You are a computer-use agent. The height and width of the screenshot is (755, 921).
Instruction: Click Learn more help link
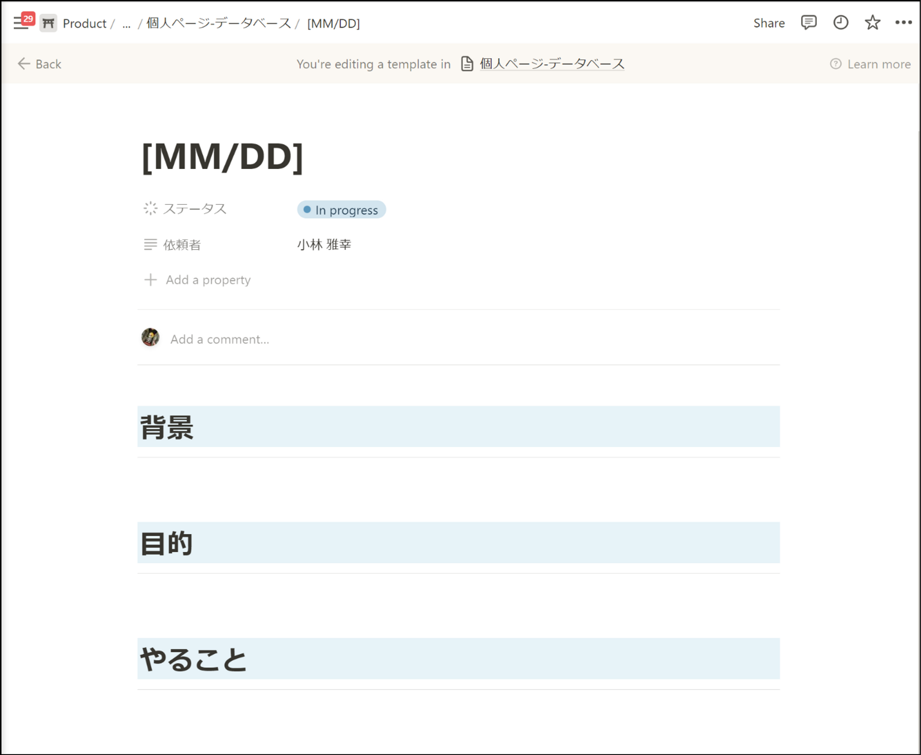click(x=870, y=64)
